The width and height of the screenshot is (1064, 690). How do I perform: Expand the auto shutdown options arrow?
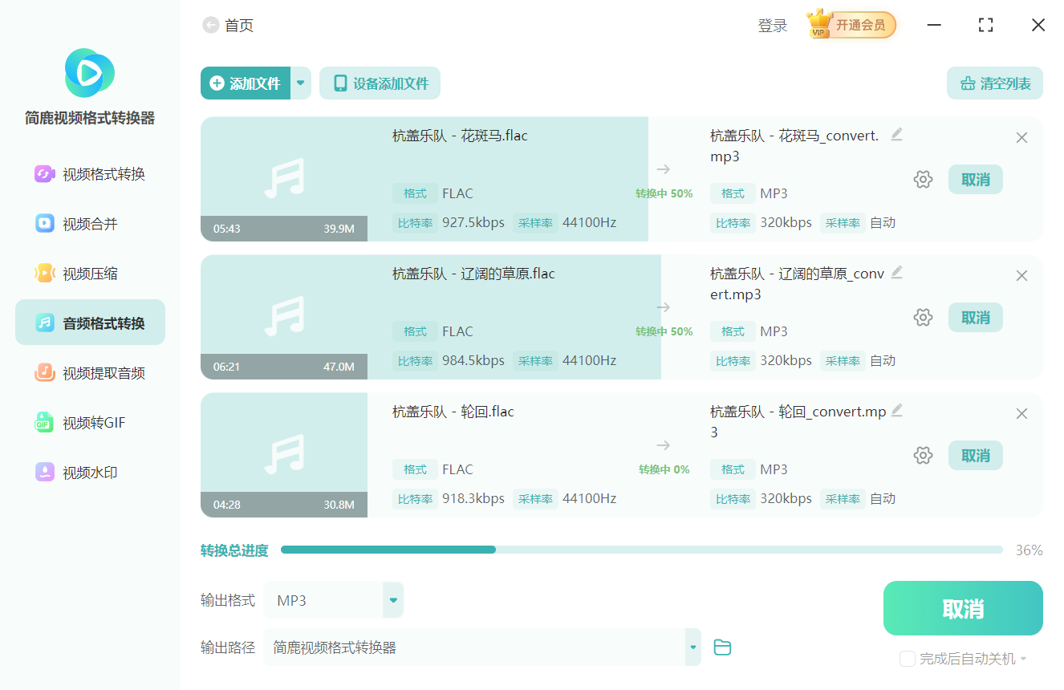[1023, 659]
